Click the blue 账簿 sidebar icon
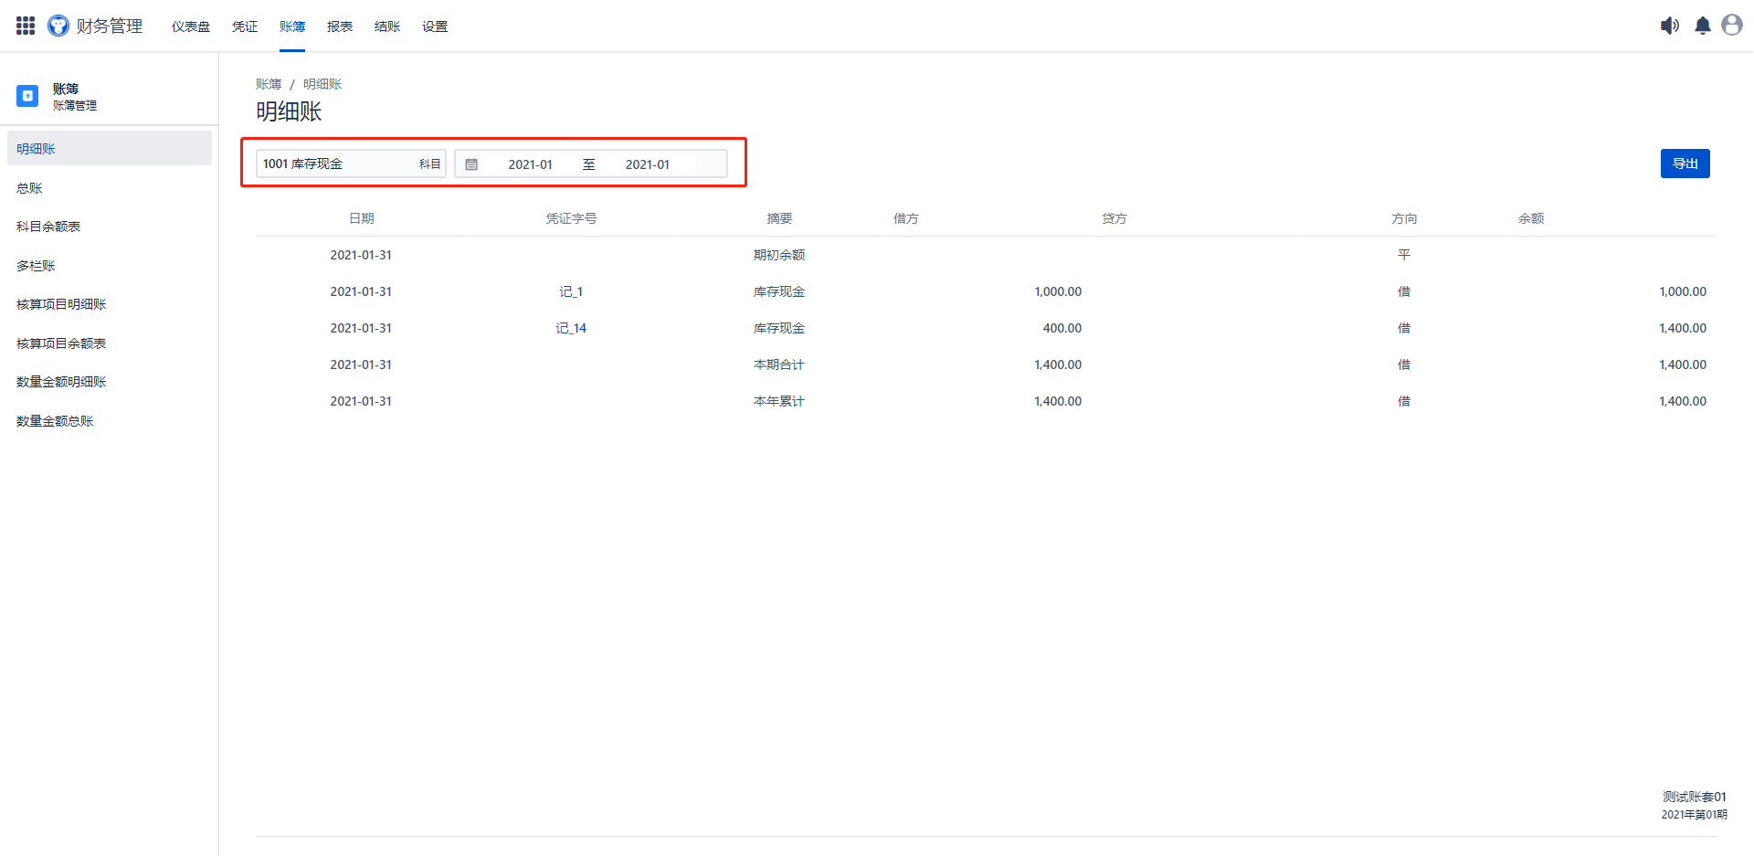The width and height of the screenshot is (1754, 856). click(27, 96)
